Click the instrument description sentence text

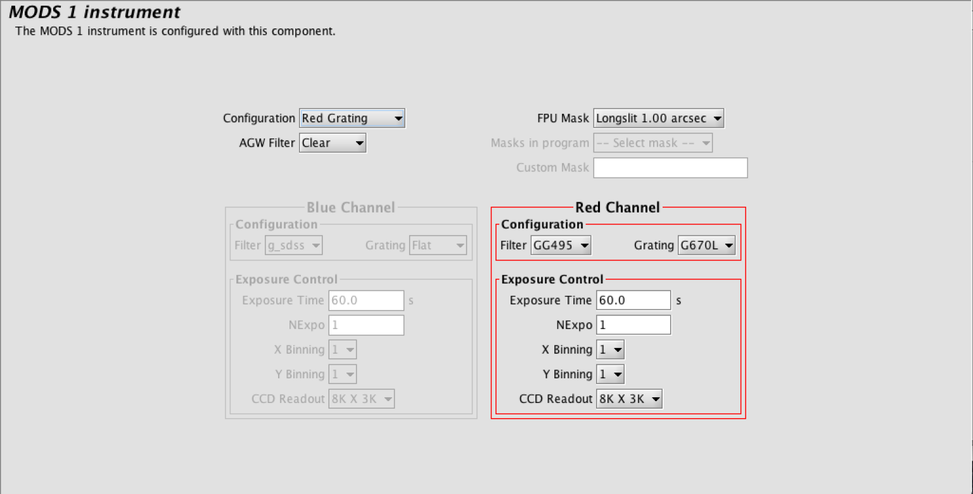[175, 31]
